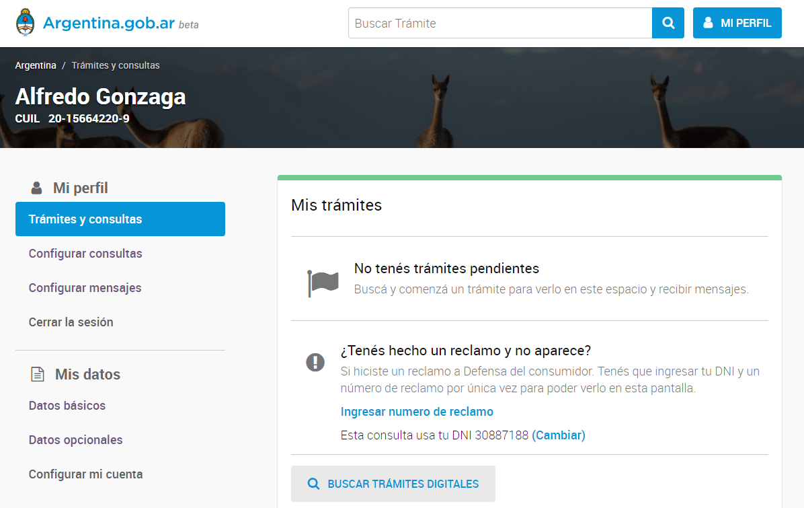The width and height of the screenshot is (804, 508).
Task: Follow the Ingresar numero de reclamo link
Action: (417, 412)
